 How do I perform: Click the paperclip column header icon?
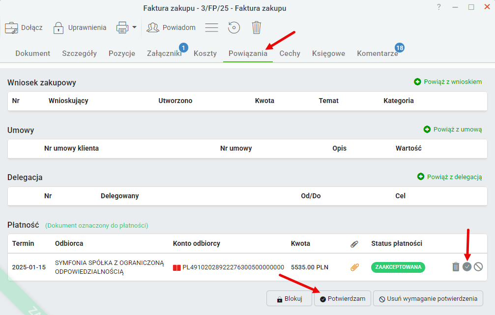click(x=354, y=244)
